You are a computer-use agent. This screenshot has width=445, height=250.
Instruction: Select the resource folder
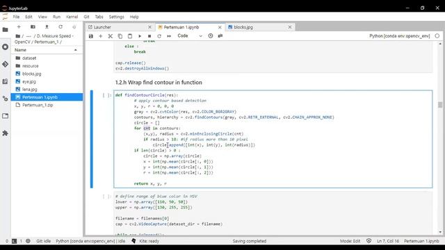tap(47, 66)
